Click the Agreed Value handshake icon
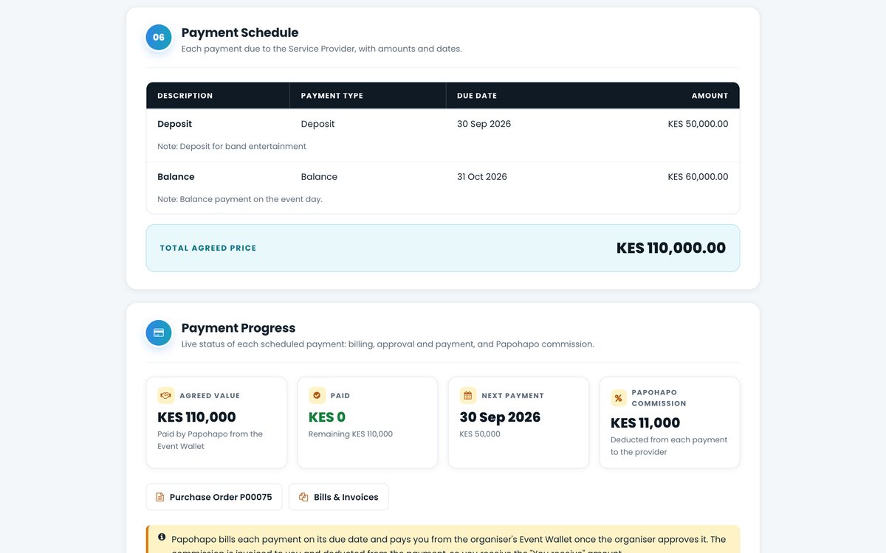Image resolution: width=886 pixels, height=553 pixels. point(166,396)
